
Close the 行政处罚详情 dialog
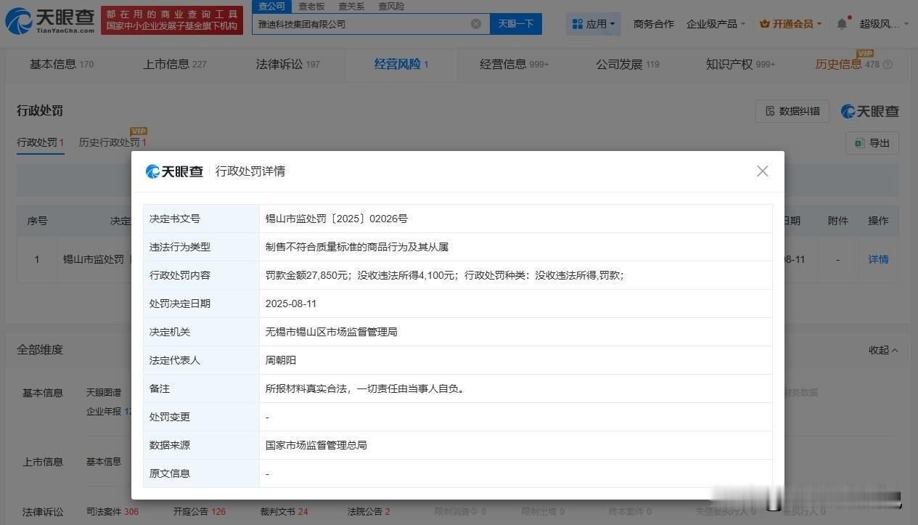762,171
